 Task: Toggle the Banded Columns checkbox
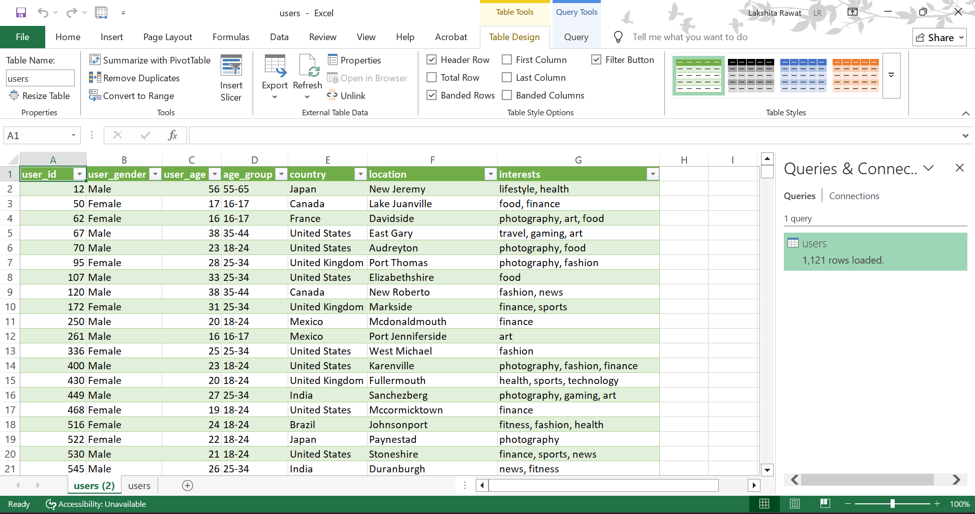pos(507,95)
